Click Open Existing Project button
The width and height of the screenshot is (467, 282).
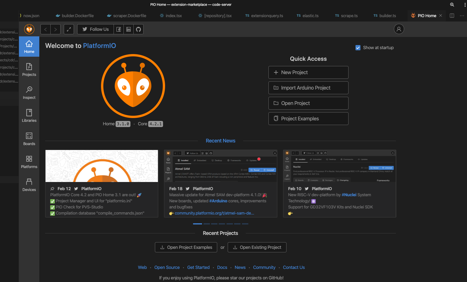pos(257,247)
